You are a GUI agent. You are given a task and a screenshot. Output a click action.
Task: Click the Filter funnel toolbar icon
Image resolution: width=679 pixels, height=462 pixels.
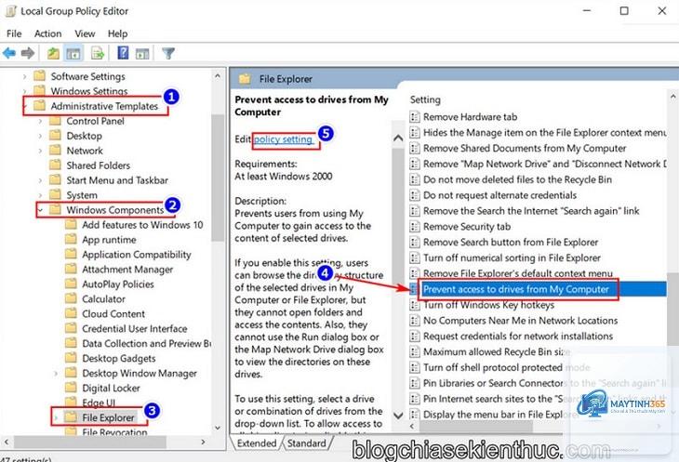tap(168, 53)
